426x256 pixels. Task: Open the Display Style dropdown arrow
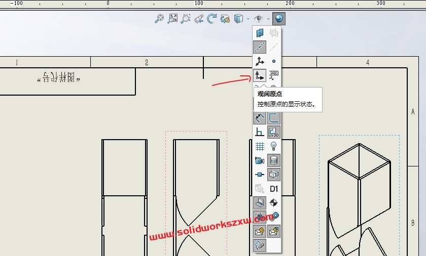click(x=248, y=19)
